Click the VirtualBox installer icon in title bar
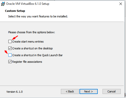This screenshot has width=126, height=98. pos(3,4)
